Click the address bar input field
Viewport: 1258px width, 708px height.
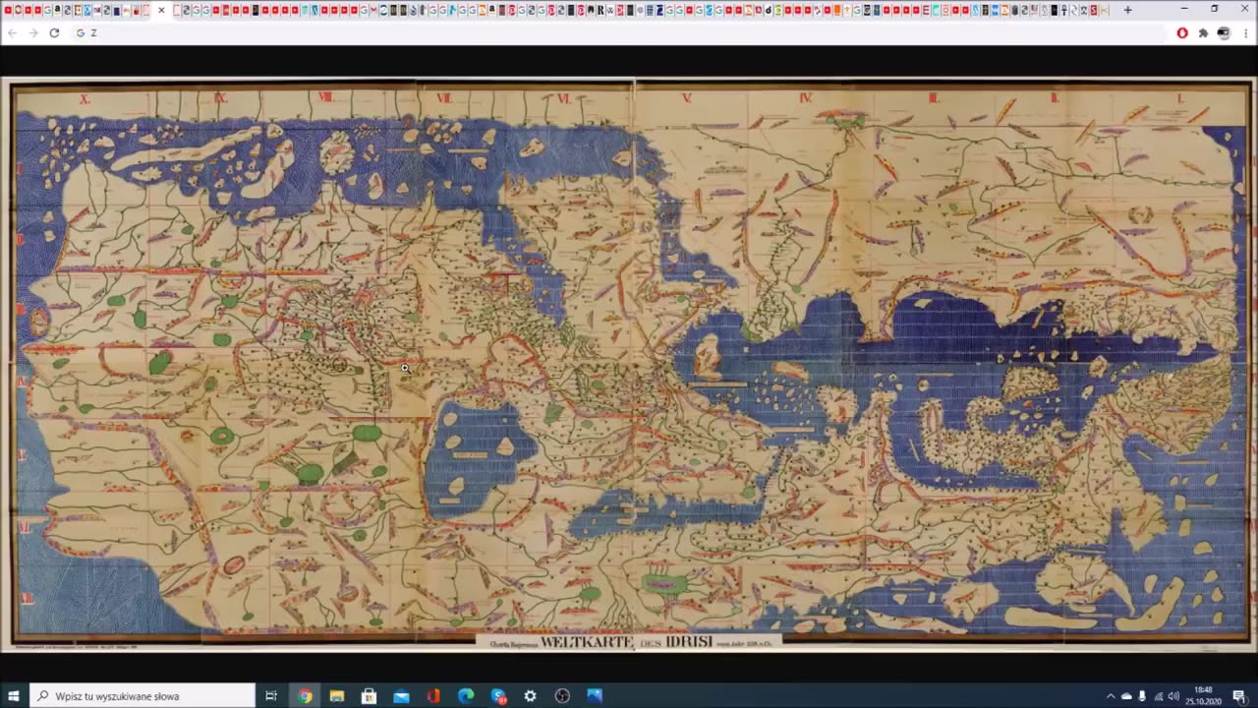tap(619, 32)
